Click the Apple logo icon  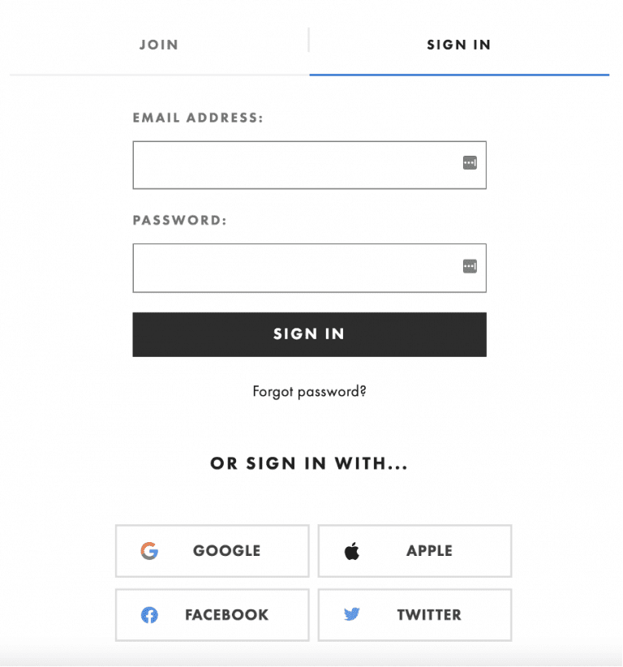352,550
